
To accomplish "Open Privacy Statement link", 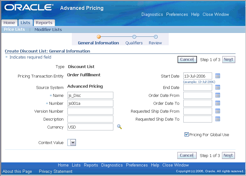I will (55, 172).
